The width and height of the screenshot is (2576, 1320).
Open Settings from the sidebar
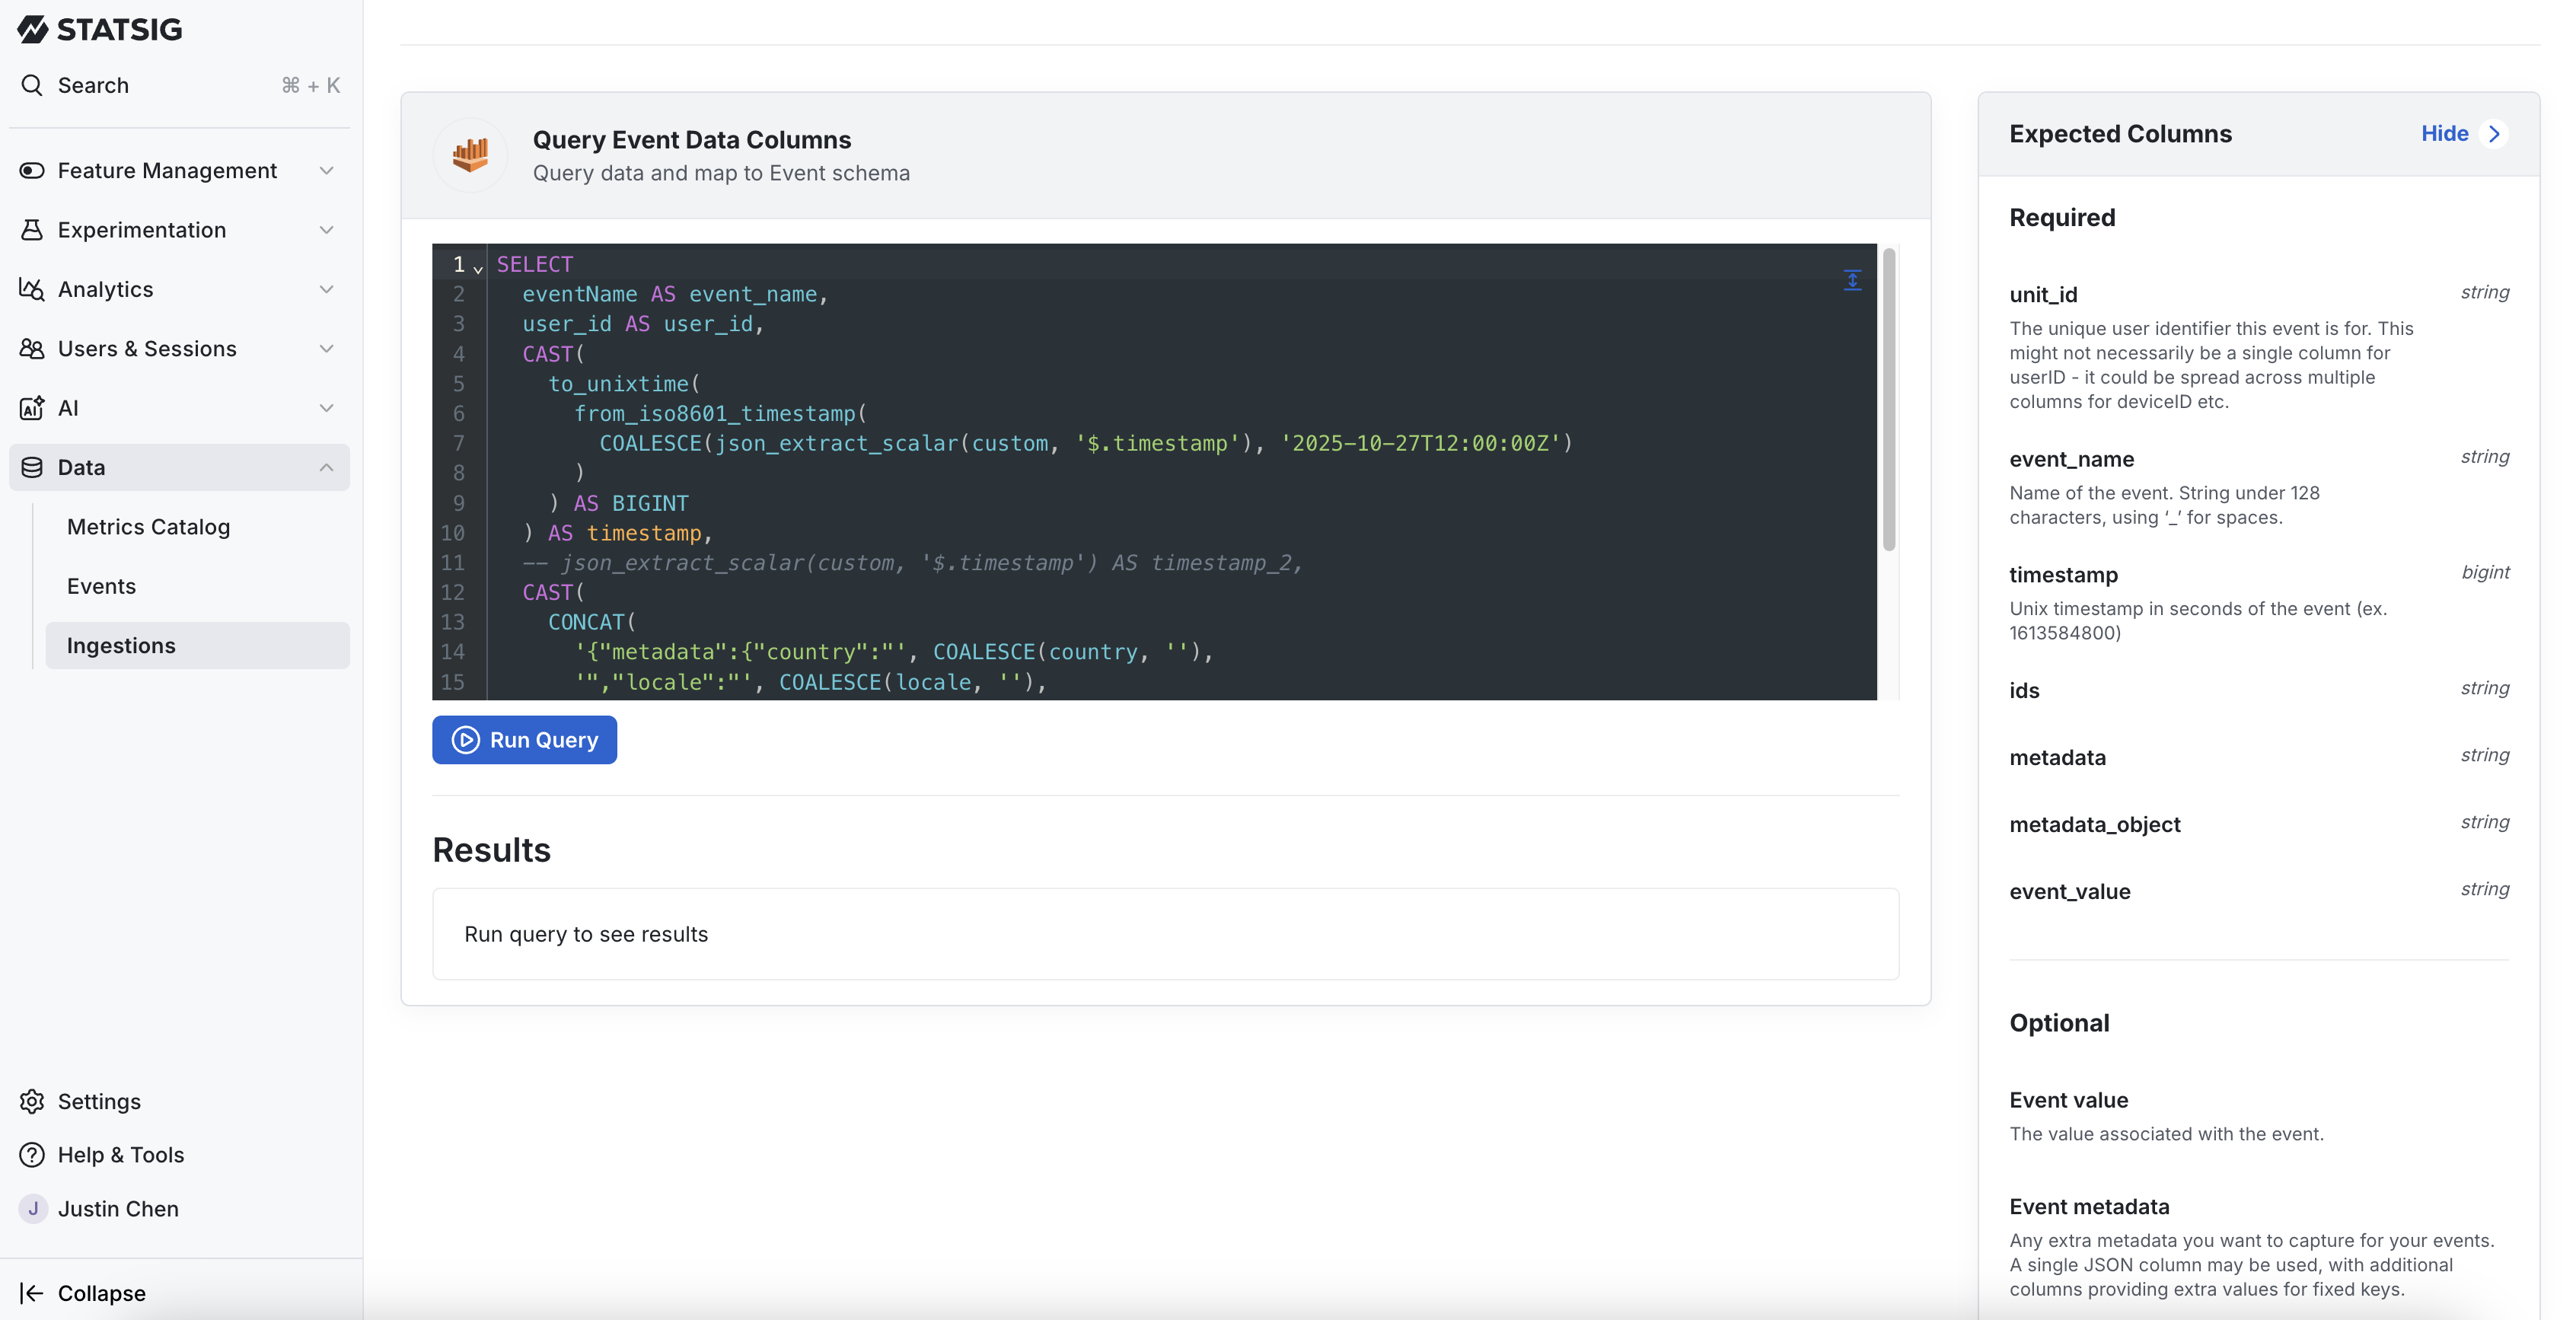98,1101
